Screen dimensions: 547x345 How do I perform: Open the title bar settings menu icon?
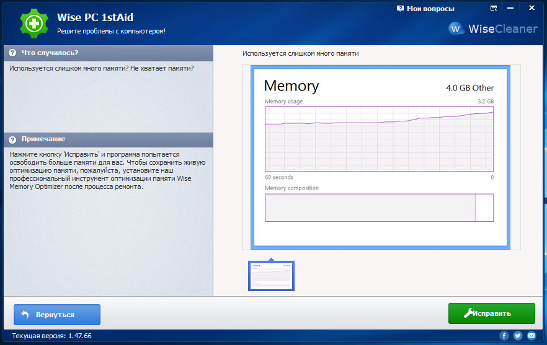coord(494,9)
